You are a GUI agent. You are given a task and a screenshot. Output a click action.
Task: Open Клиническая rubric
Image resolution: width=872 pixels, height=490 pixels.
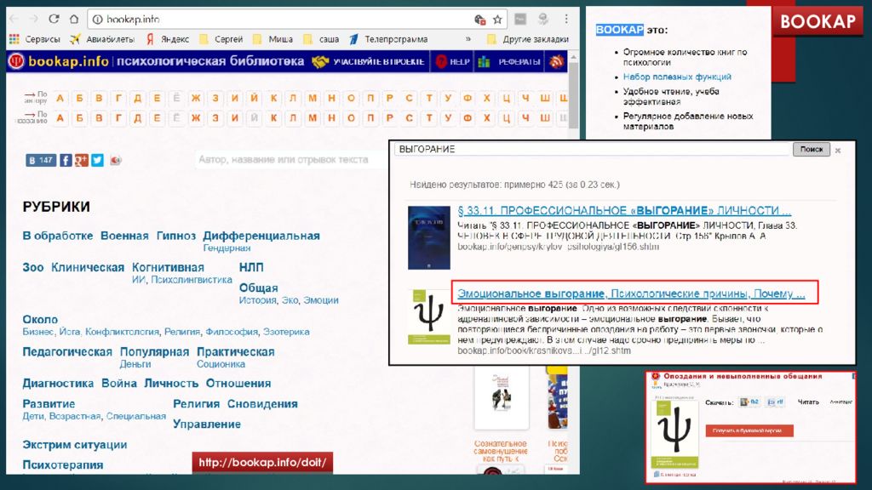click(88, 267)
